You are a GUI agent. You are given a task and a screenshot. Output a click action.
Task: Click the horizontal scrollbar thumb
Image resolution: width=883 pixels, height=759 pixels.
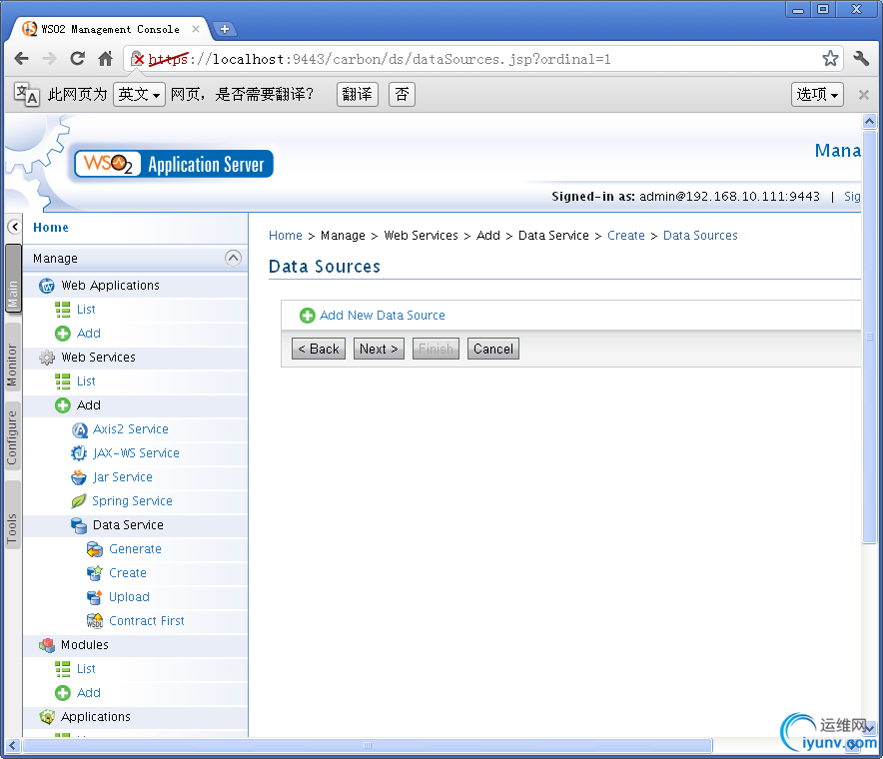click(x=368, y=746)
